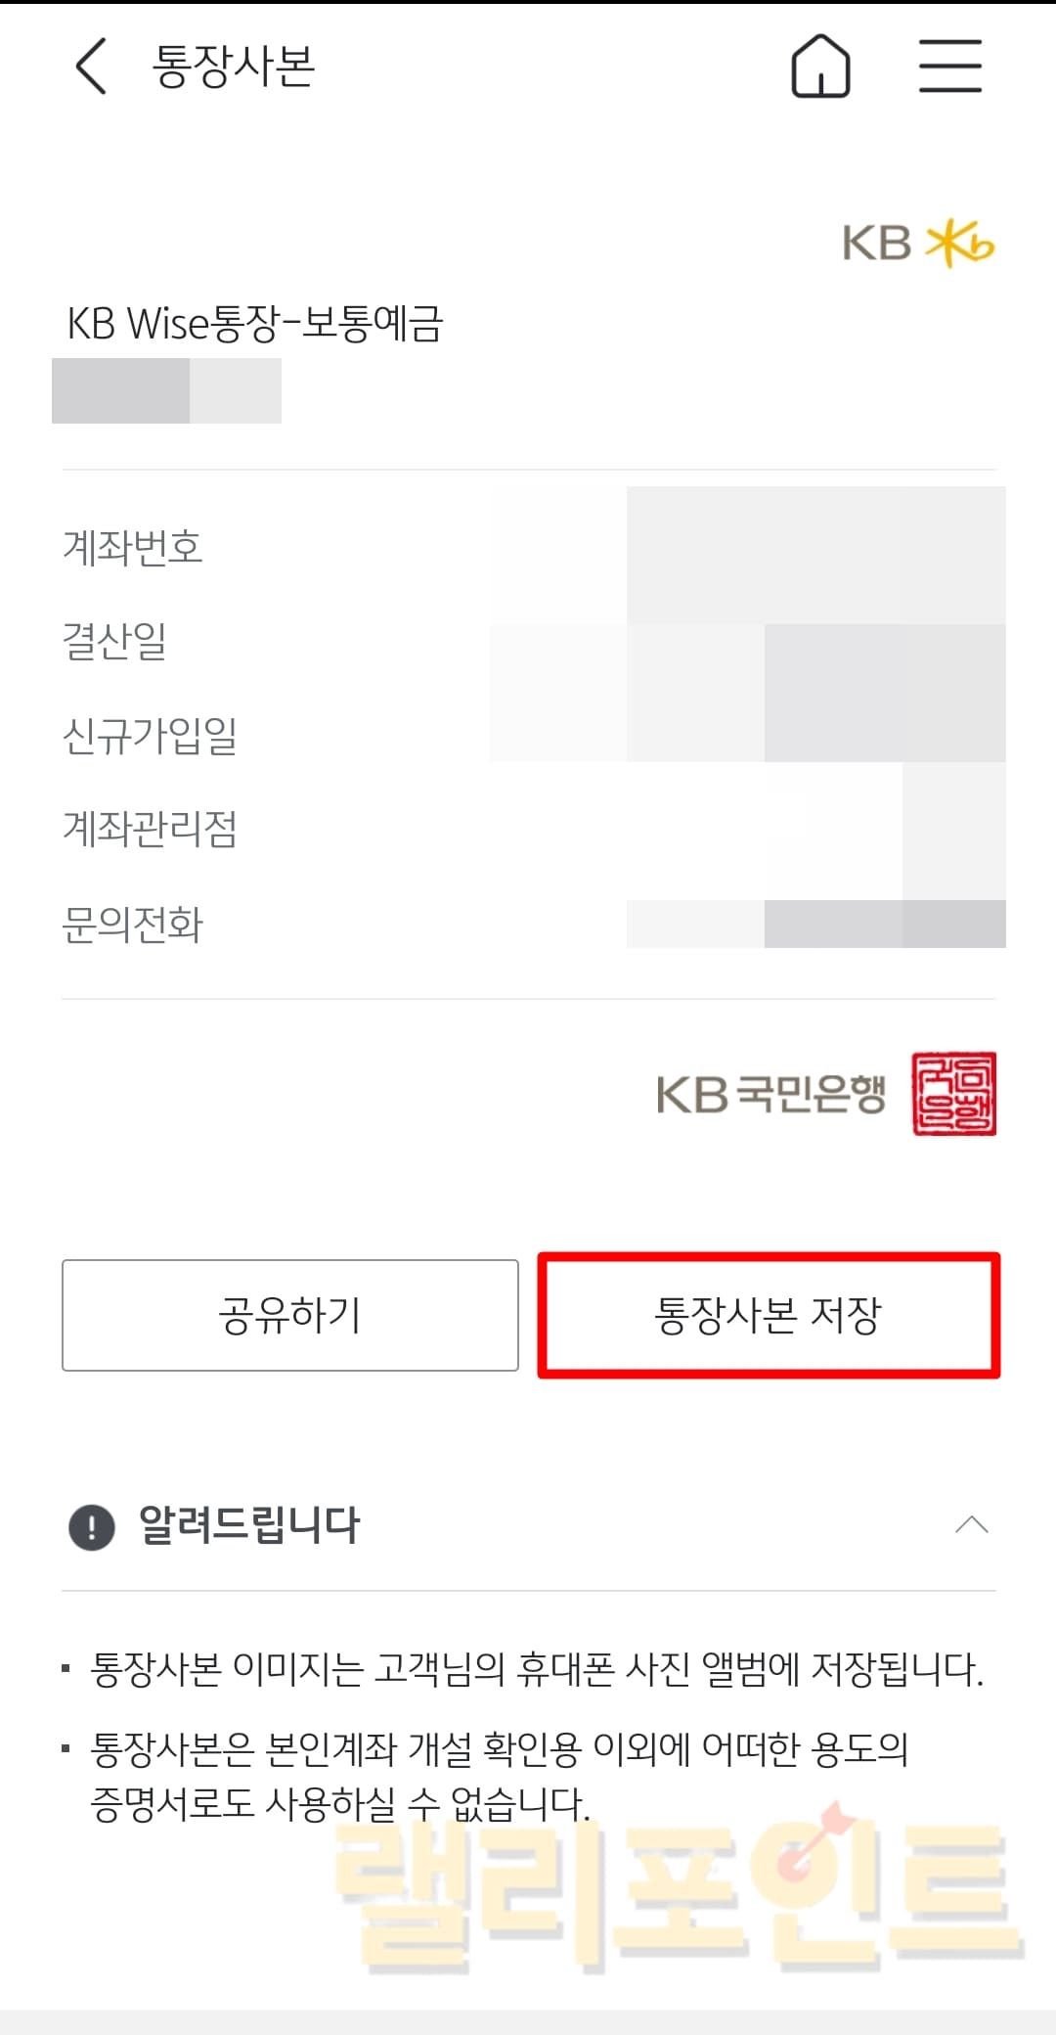Click the 통장사본 page title
Viewport: 1056px width, 2035px height.
pos(234,67)
